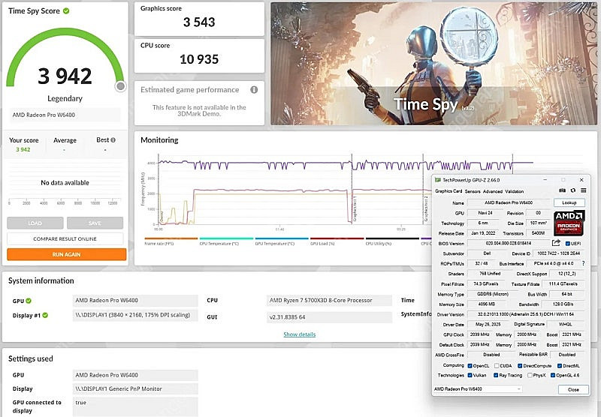Click the GPU-Z Name field value
This screenshot has width=601, height=417.
tap(509, 202)
